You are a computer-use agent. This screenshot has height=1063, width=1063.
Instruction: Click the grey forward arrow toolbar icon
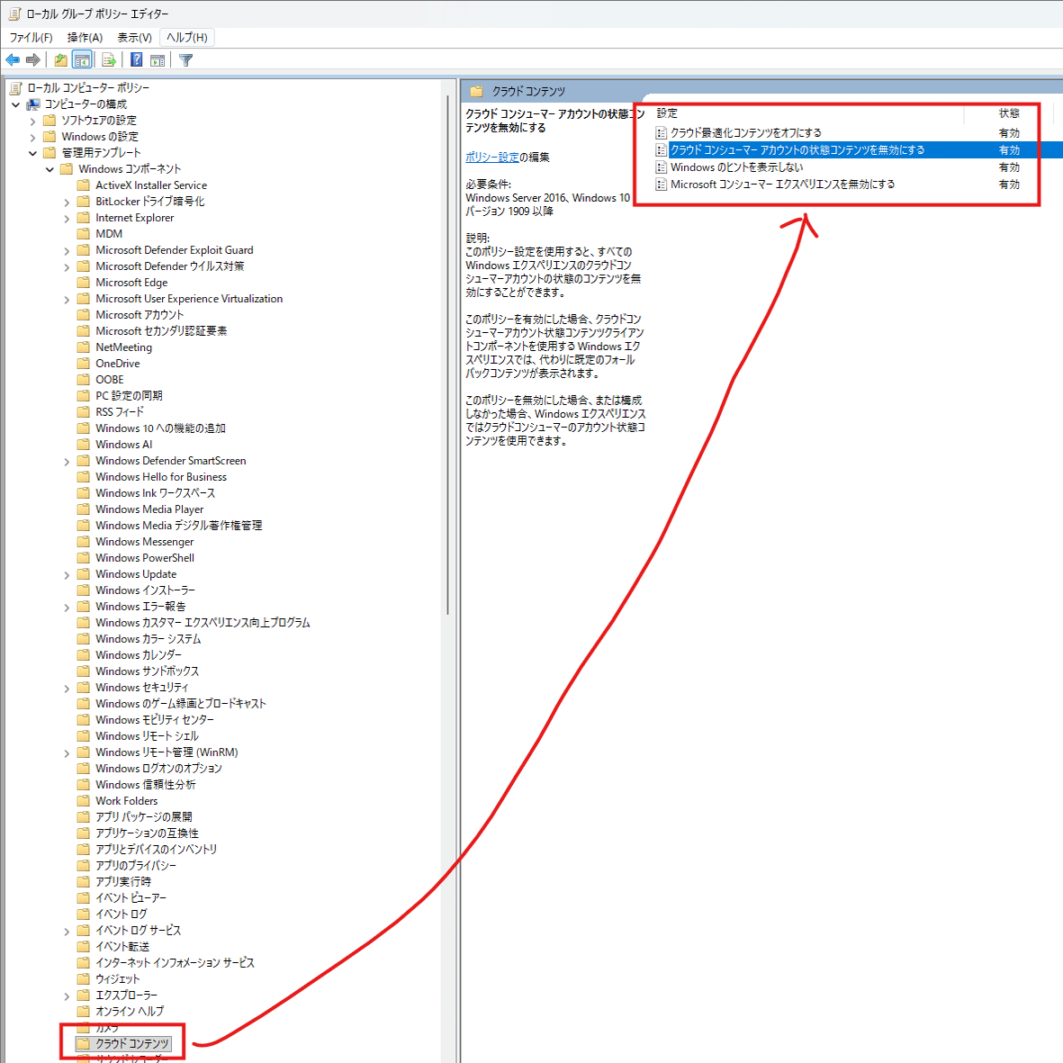32,60
